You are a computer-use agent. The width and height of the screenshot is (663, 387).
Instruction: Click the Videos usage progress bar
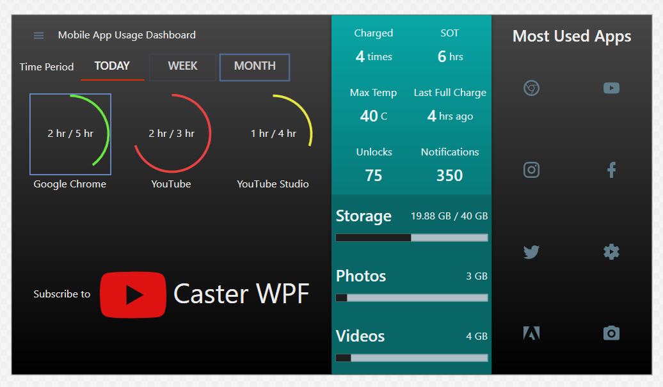click(411, 358)
